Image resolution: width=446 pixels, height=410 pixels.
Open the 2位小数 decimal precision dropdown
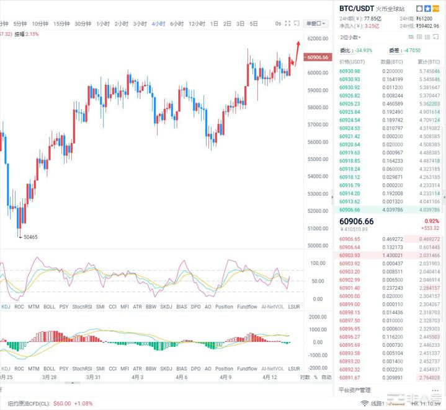(350, 37)
